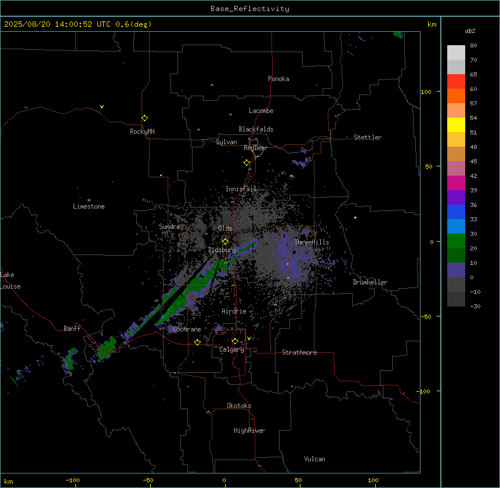Select the magenta swatch between 42 and 39
The width and height of the screenshot is (500, 488).
[456, 183]
